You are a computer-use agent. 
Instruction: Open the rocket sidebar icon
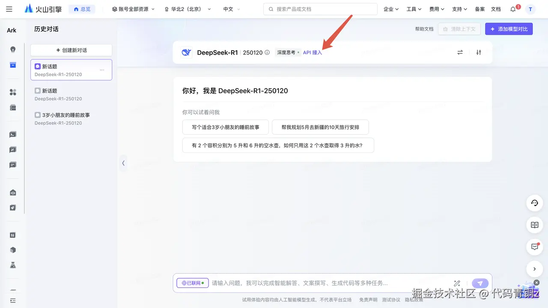13,208
